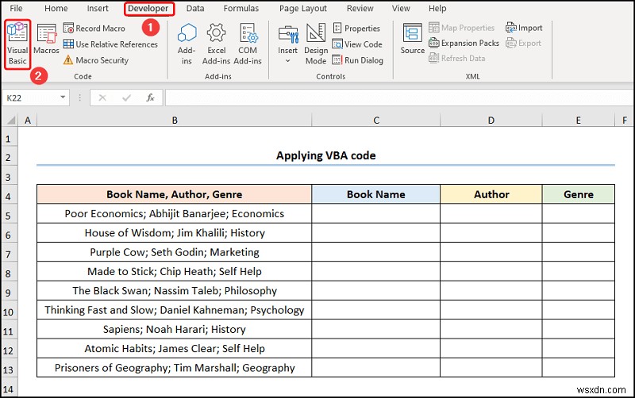The width and height of the screenshot is (635, 398).
Task: Open the Macros dialog
Action: pos(46,39)
